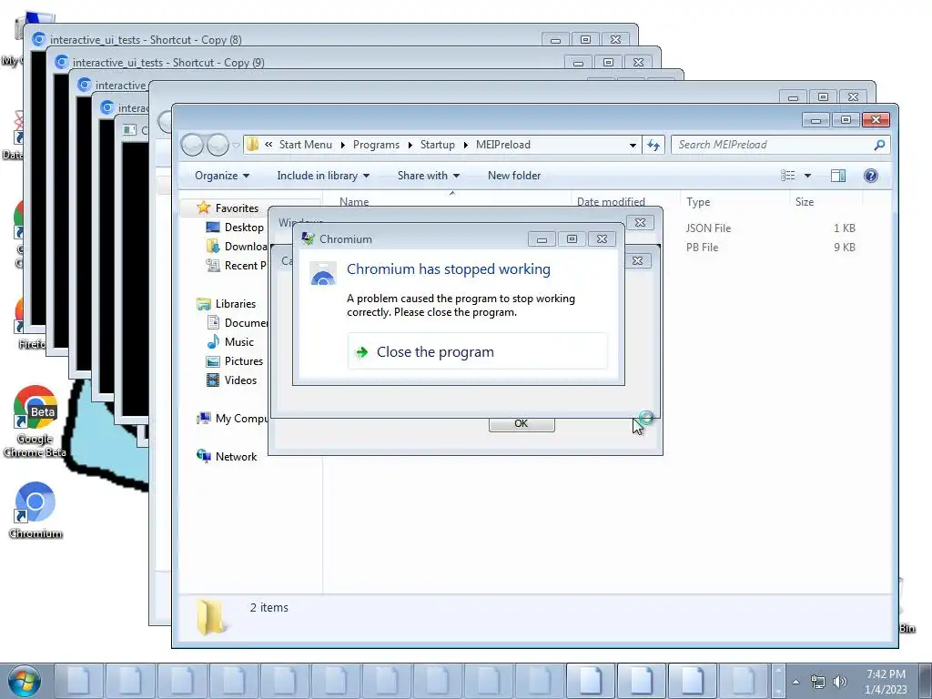Click the volume speaker tray icon

click(839, 682)
